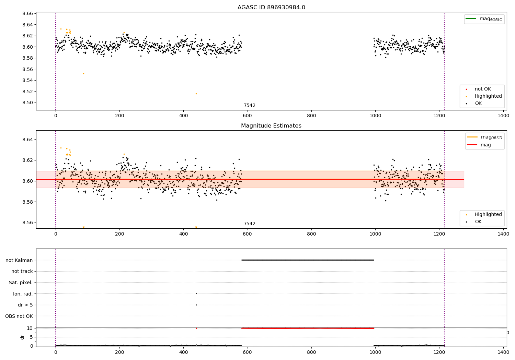Click the title "AGASC ID 896930984.0"
The width and height of the screenshot is (515, 360).
(x=271, y=8)
